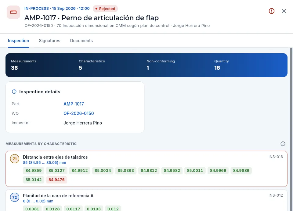This screenshot has width=293, height=211.
Task: Click measurement value 84.9889
Action: 241,171
